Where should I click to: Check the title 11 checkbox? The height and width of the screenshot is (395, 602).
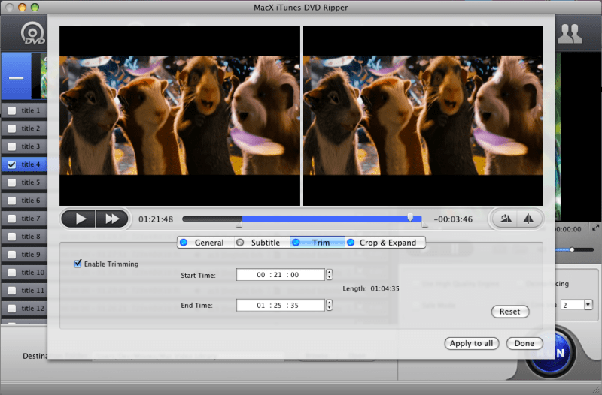[x=12, y=291]
